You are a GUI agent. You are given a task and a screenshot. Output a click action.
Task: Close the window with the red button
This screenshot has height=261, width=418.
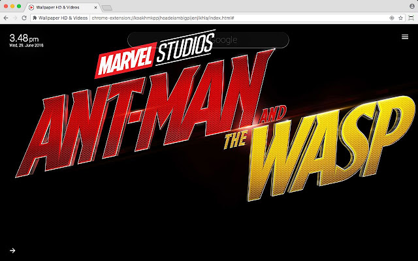point(6,6)
